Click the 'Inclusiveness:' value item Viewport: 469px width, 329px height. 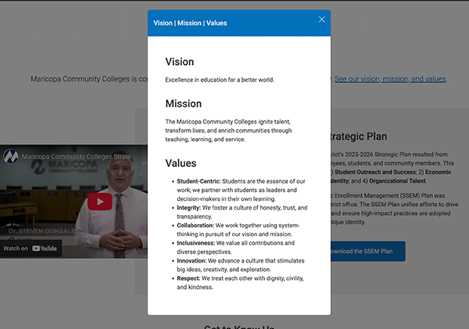[236, 248]
